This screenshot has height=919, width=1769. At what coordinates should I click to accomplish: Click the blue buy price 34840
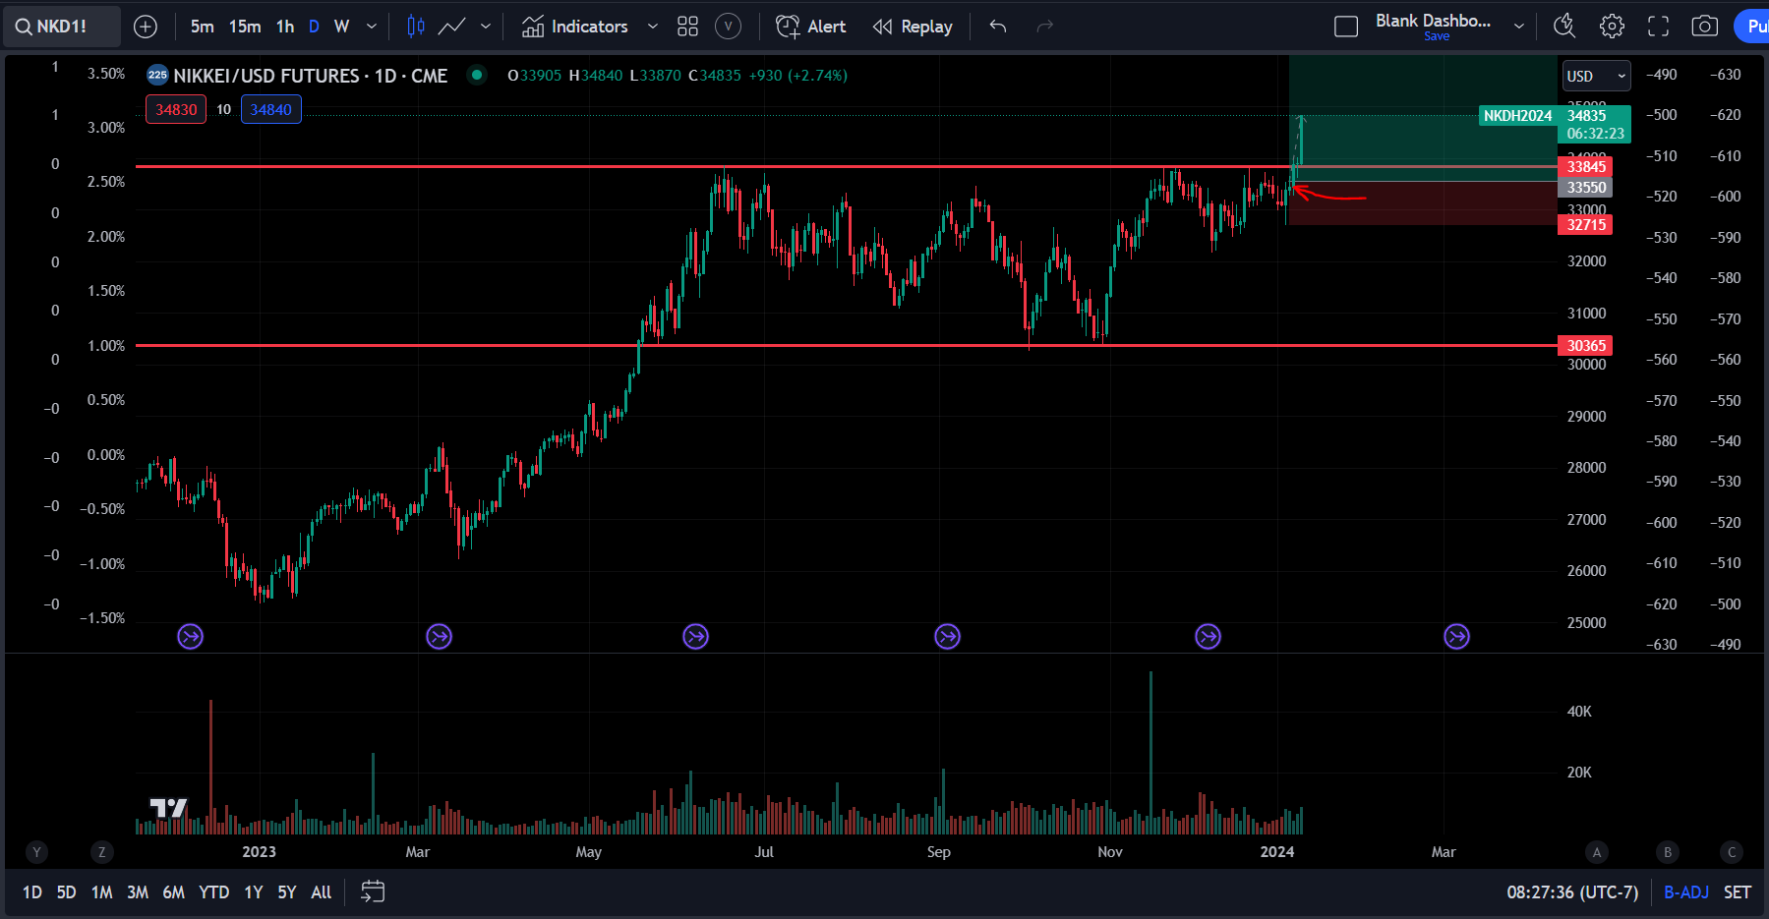click(x=270, y=109)
